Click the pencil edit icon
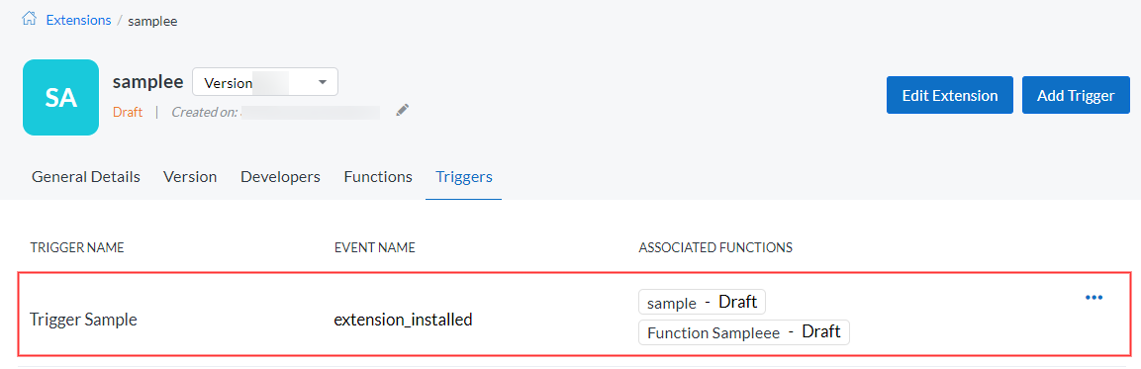This screenshot has height=369, width=1141. tap(403, 111)
